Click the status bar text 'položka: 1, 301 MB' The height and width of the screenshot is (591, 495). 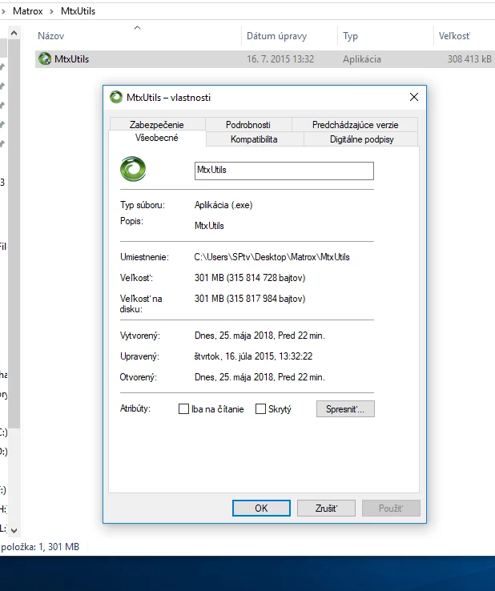[x=40, y=546]
